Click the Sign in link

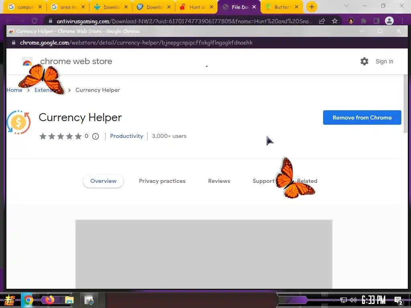(384, 61)
